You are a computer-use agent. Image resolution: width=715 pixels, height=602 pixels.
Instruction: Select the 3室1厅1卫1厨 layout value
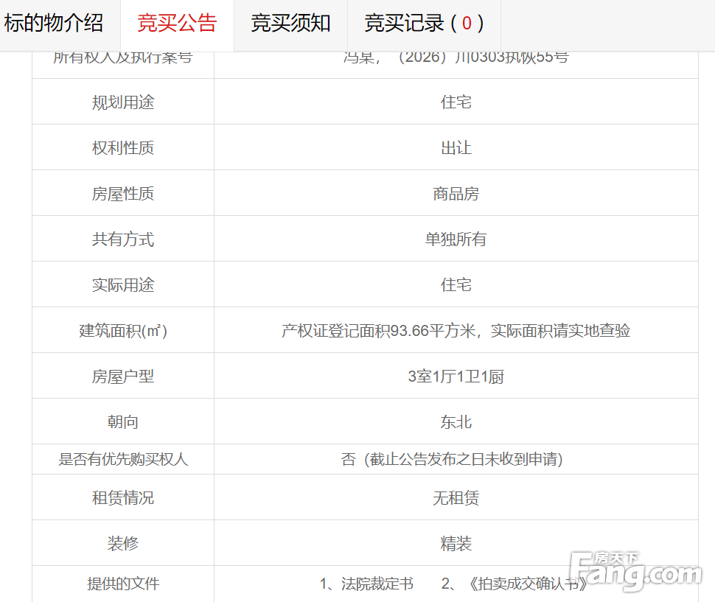coord(456,377)
